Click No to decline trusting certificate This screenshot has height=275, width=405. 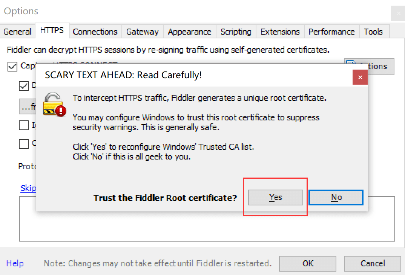pyautogui.click(x=336, y=198)
